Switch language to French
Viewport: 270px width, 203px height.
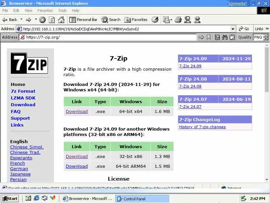point(18,163)
